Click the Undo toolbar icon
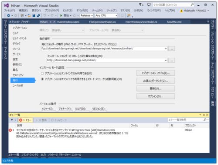This screenshot has height=165, width=218. pos(45,15)
